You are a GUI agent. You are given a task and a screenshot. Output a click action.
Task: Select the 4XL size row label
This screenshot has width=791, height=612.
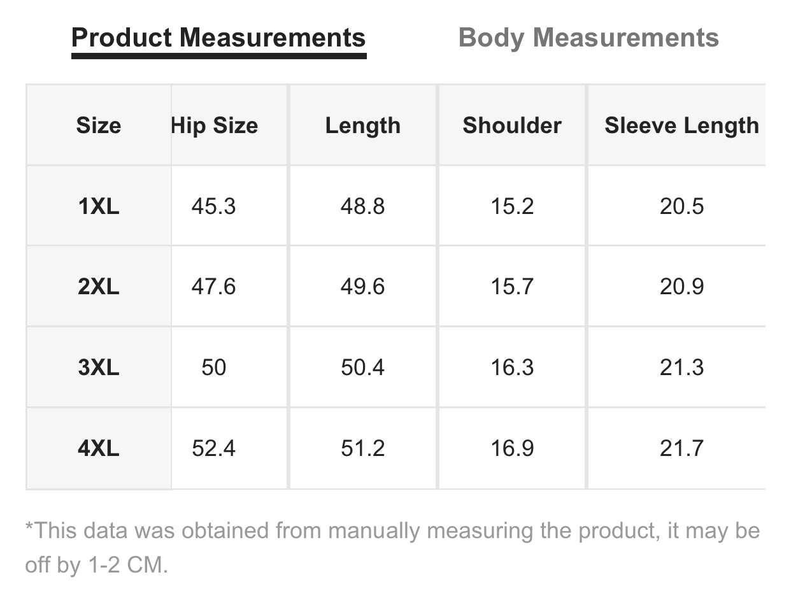99,448
